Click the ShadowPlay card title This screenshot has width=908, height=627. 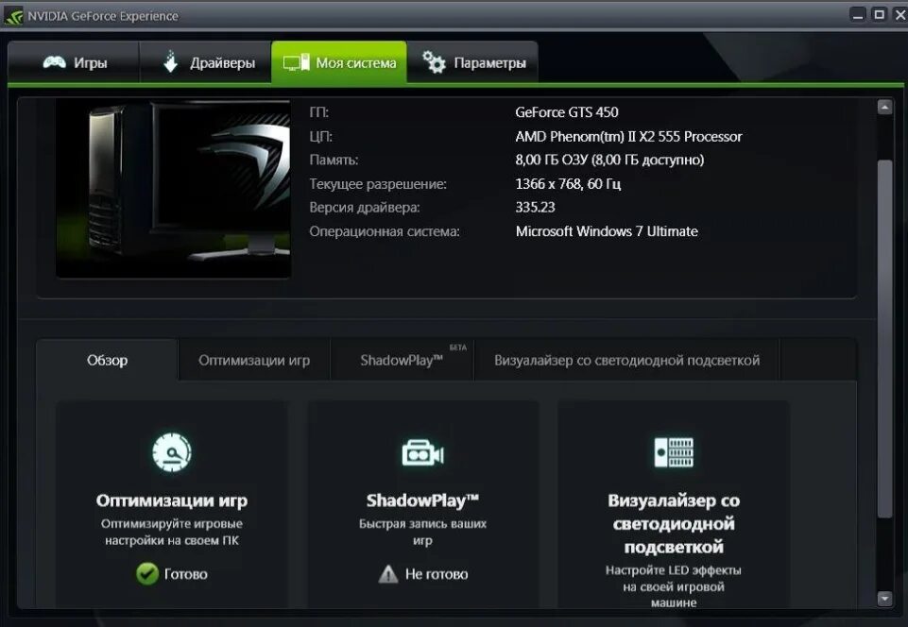pos(422,500)
